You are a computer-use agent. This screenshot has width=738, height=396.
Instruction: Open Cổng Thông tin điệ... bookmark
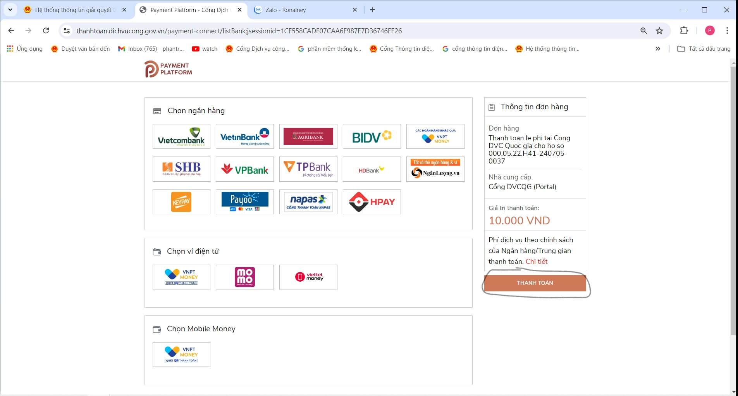[402, 49]
